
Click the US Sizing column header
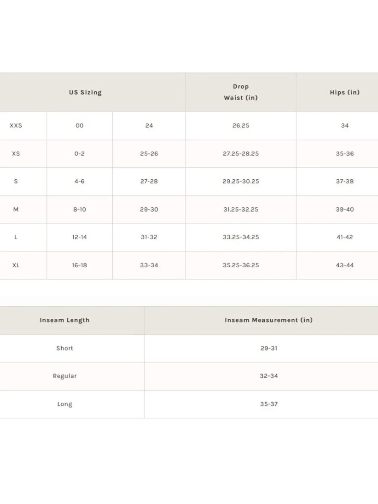click(x=85, y=92)
